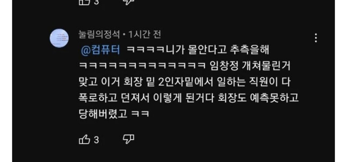Click the like count 3 under the comment

coord(96,140)
